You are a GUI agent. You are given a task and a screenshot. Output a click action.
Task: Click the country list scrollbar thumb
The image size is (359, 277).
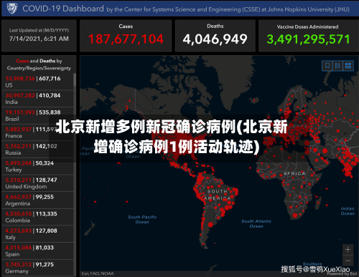point(75,79)
